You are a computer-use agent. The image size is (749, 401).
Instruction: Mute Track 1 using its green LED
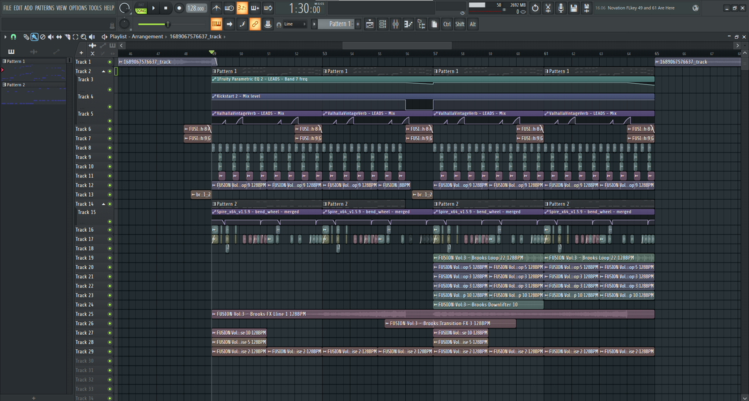[x=110, y=62]
